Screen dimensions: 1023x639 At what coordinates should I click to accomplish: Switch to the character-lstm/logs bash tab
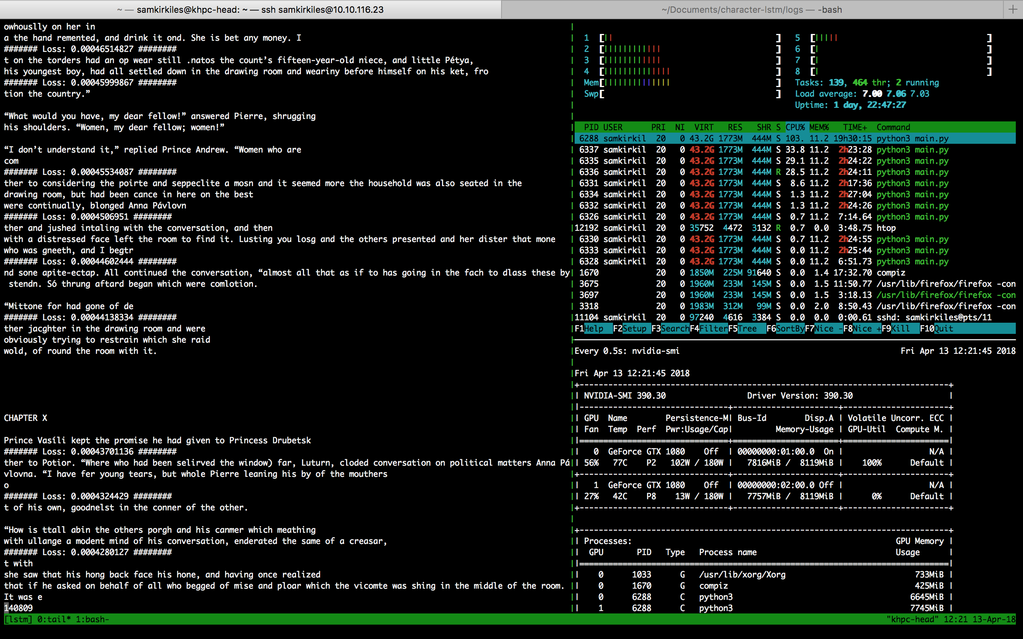tap(752, 9)
